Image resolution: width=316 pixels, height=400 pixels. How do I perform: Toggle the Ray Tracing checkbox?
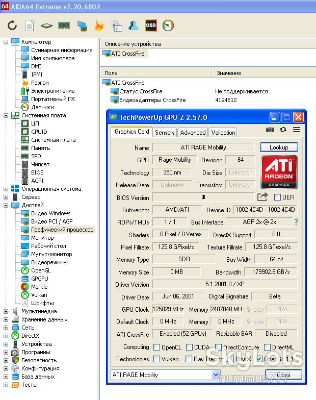(x=189, y=359)
